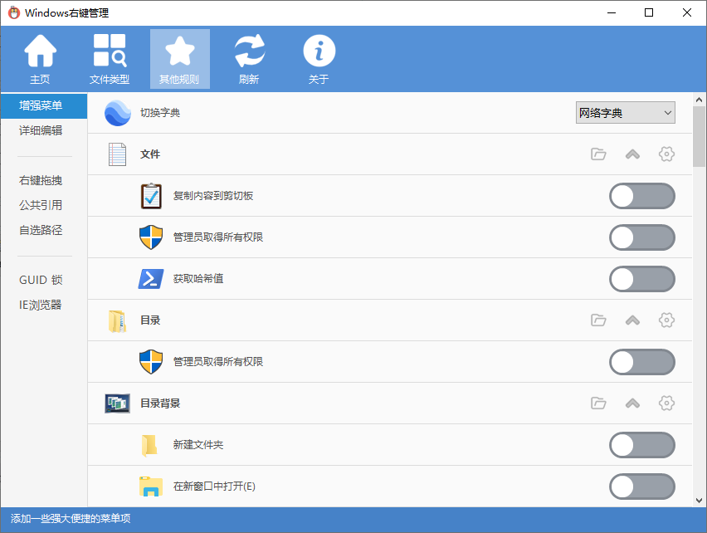Click the vertical scrollbar thumb
The image size is (707, 533).
tap(699, 137)
